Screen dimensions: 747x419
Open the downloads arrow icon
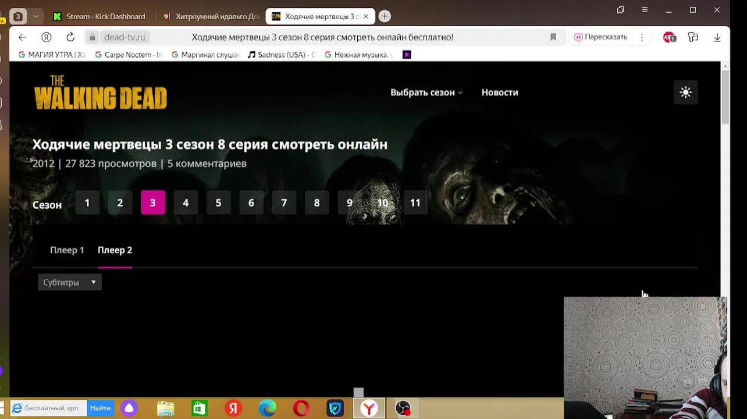pyautogui.click(x=717, y=37)
